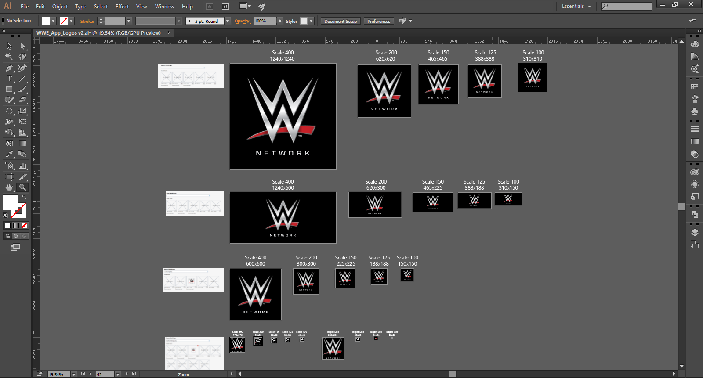The height and width of the screenshot is (378, 703).
Task: Choose the Artboard tool
Action: (x=9, y=176)
